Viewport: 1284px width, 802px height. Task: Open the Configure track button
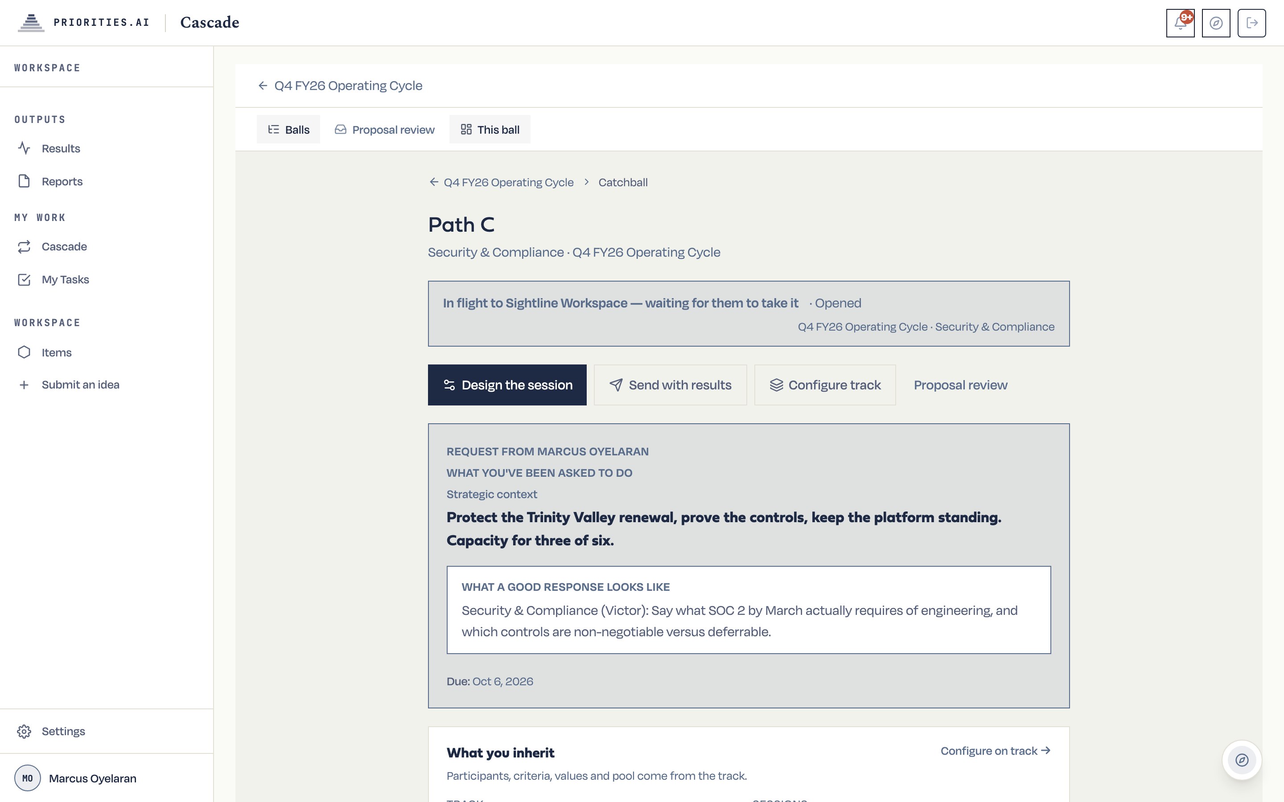(825, 385)
